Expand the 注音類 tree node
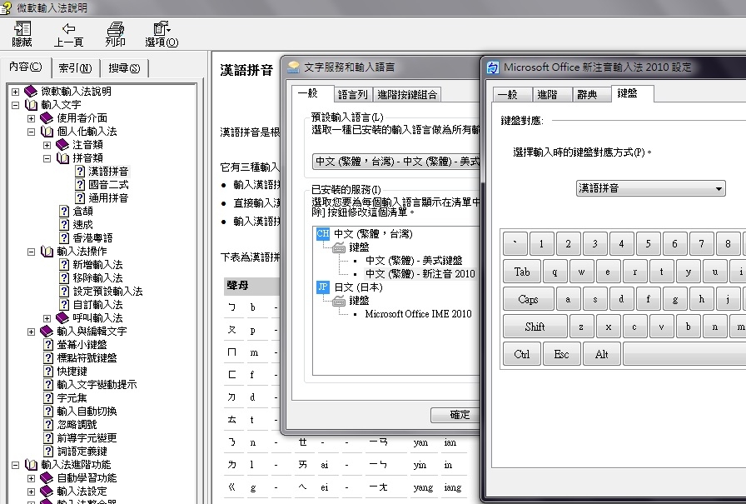 [x=47, y=145]
